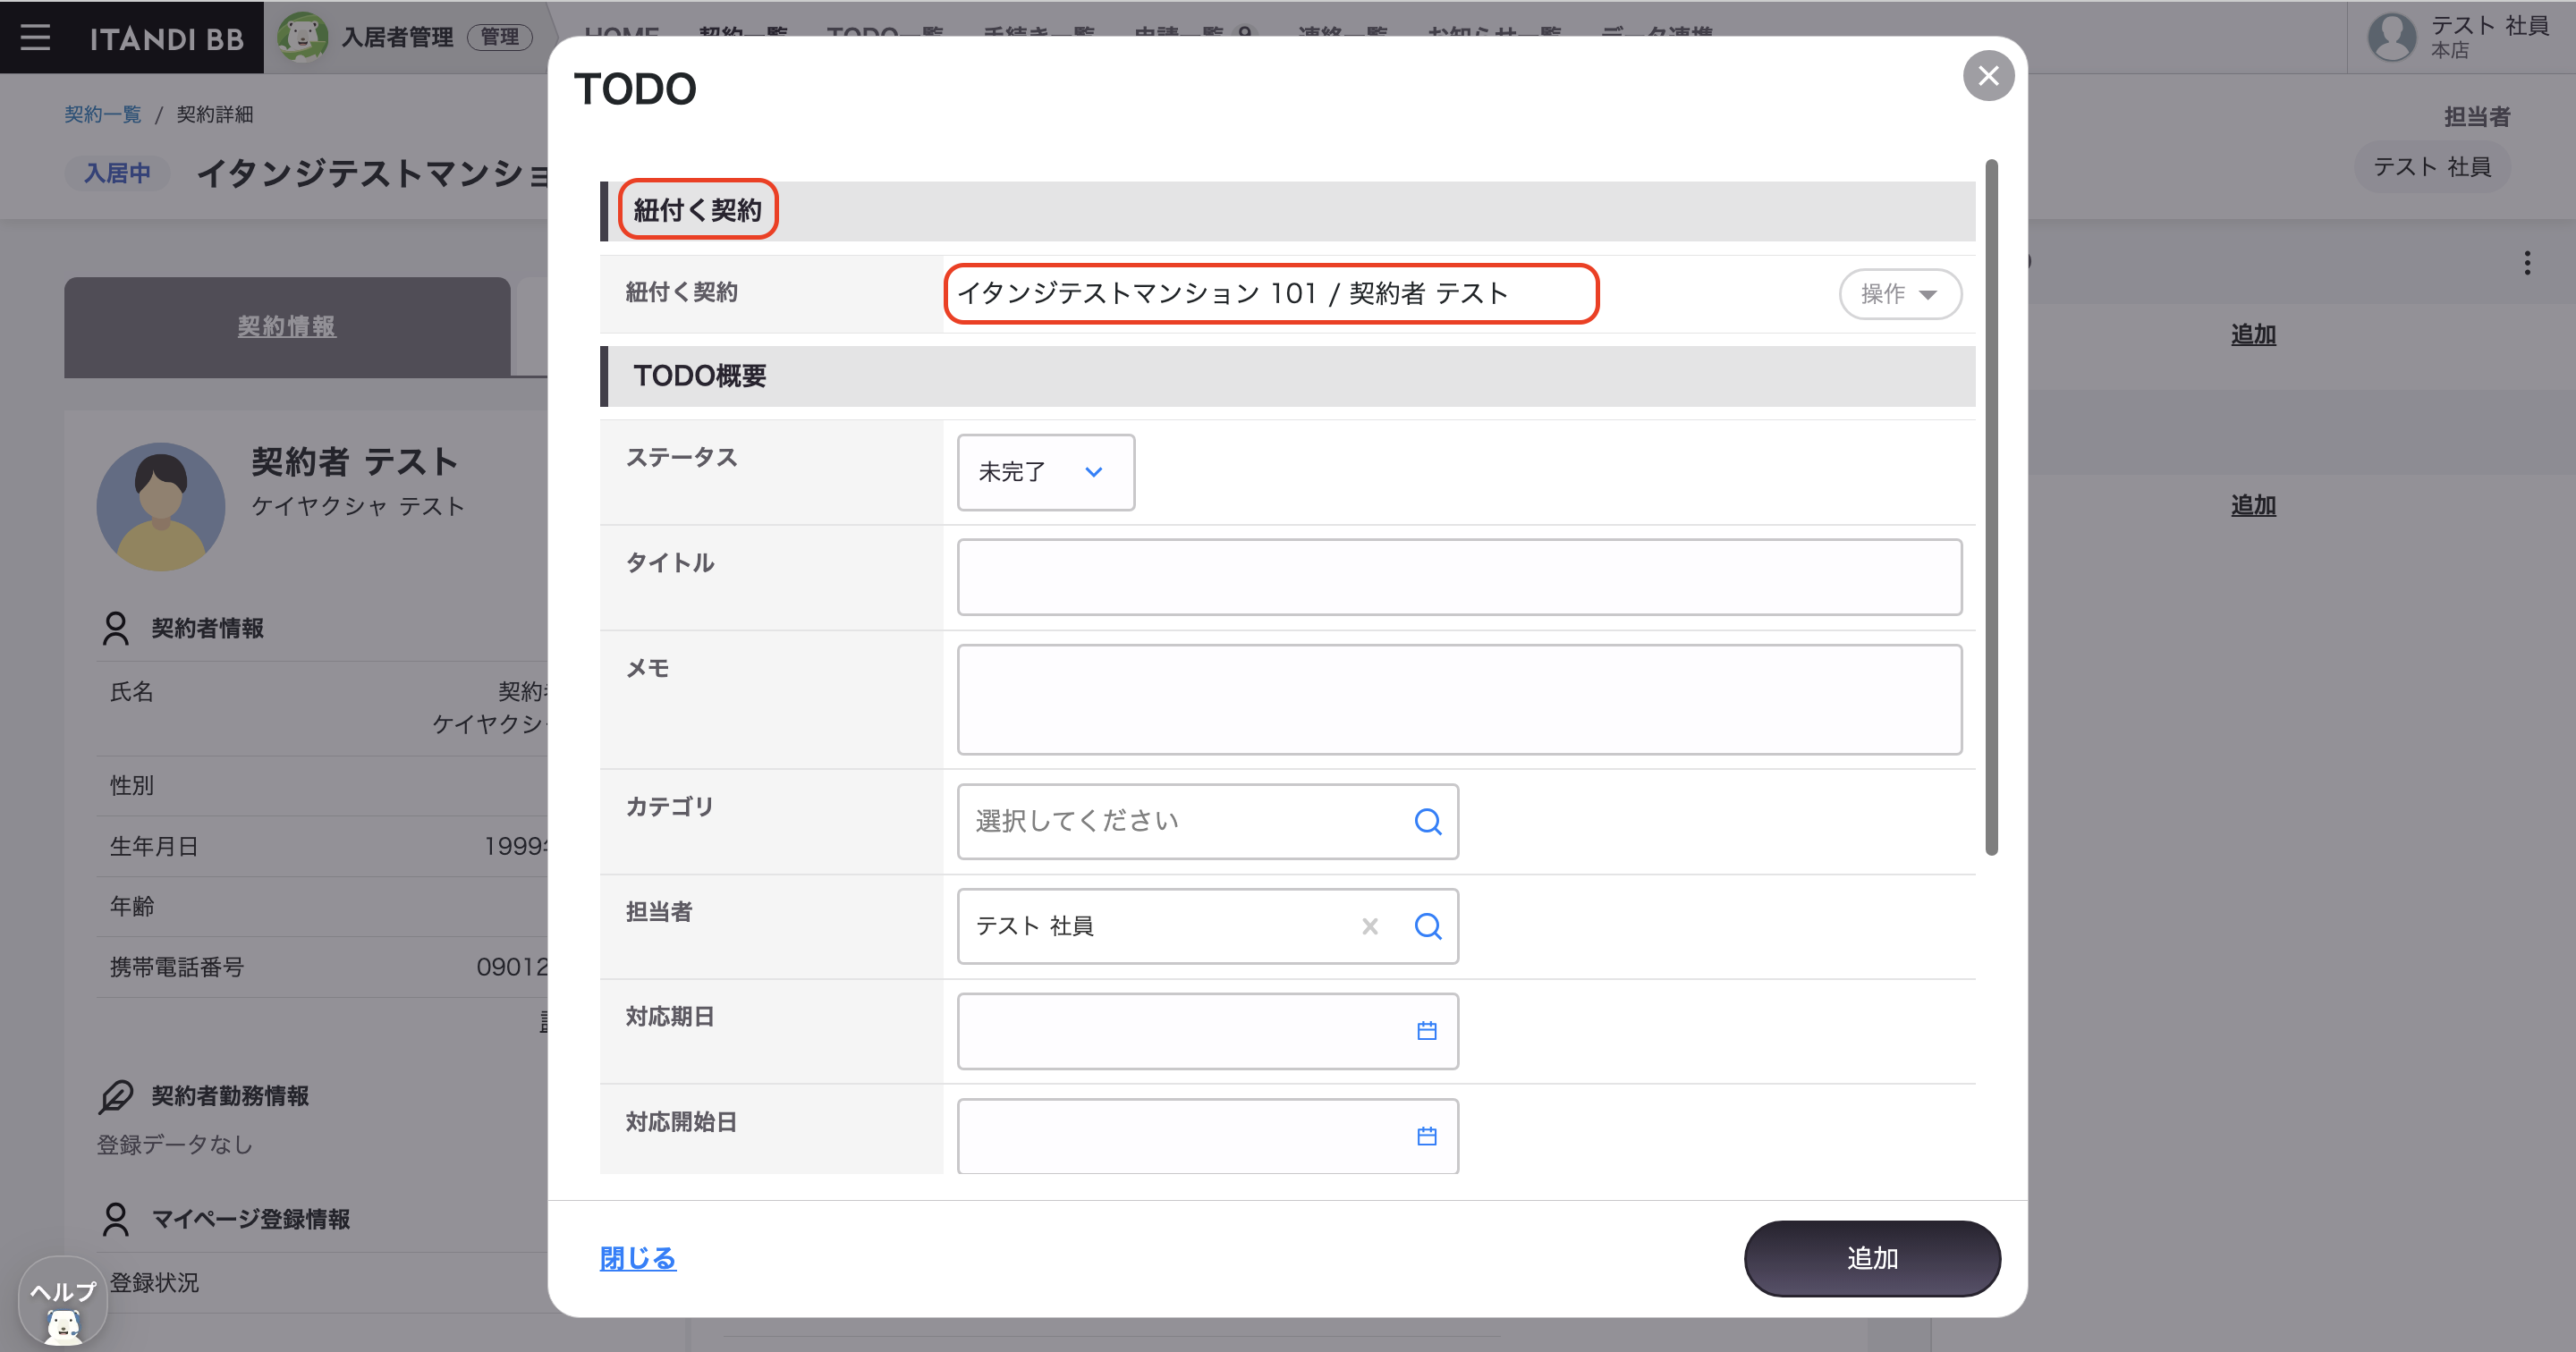This screenshot has width=2576, height=1352.
Task: Click the lower 追加 link in the right panel
Action: click(2253, 506)
